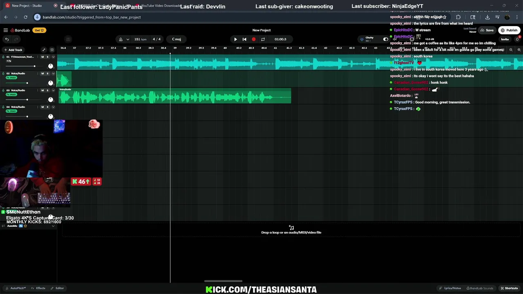Switch off the Clarity mastering toggle
The image size is (523, 294).
pyautogui.click(x=385, y=39)
